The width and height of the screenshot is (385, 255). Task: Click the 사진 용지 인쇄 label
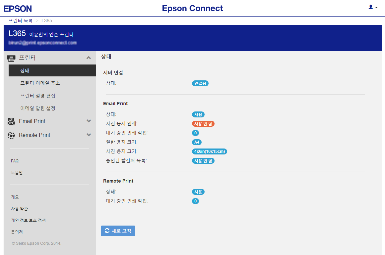click(x=122, y=123)
